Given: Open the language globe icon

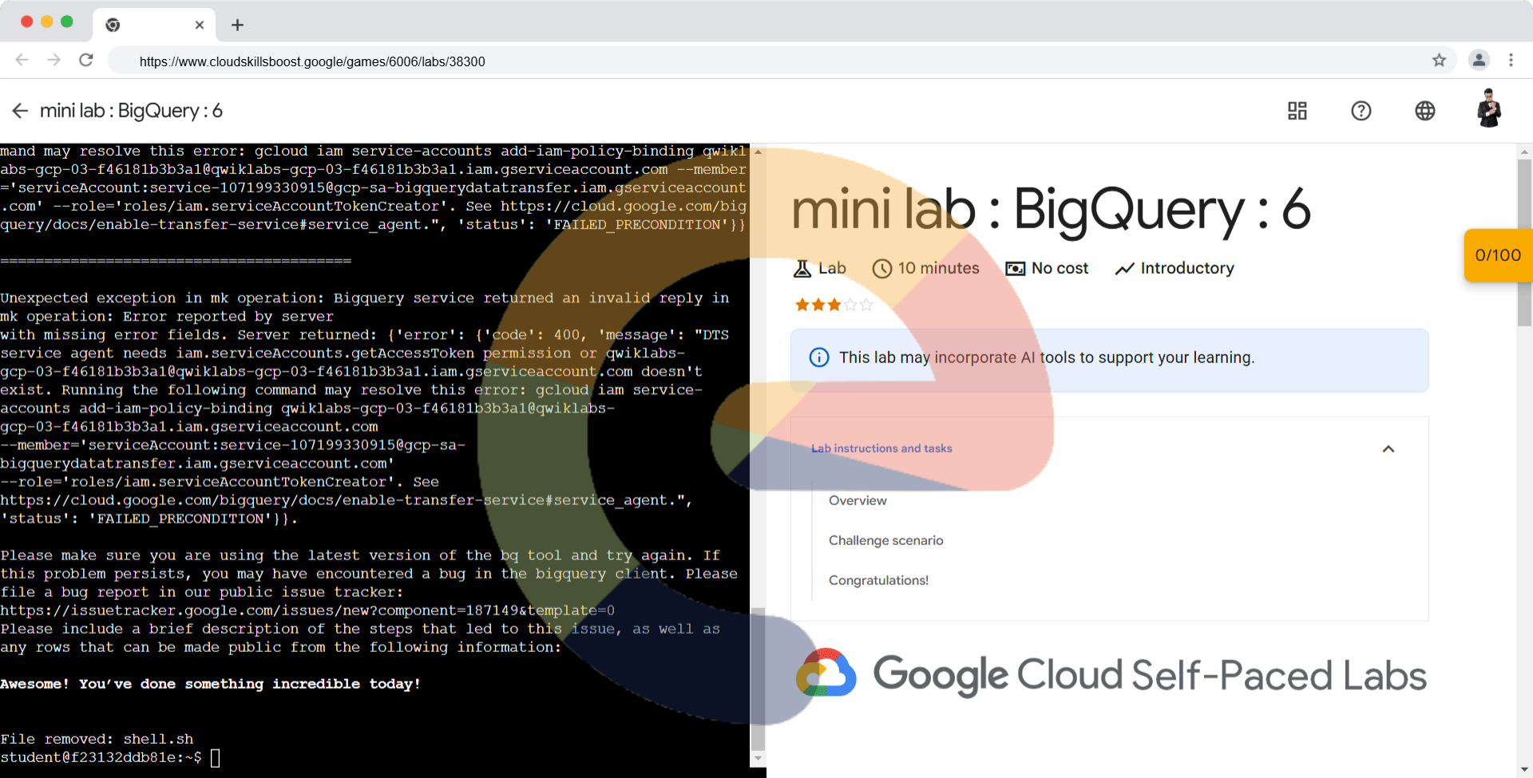Looking at the screenshot, I should 1424,111.
